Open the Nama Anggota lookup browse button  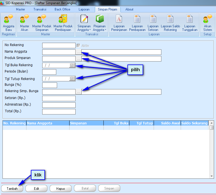(x=79, y=52)
